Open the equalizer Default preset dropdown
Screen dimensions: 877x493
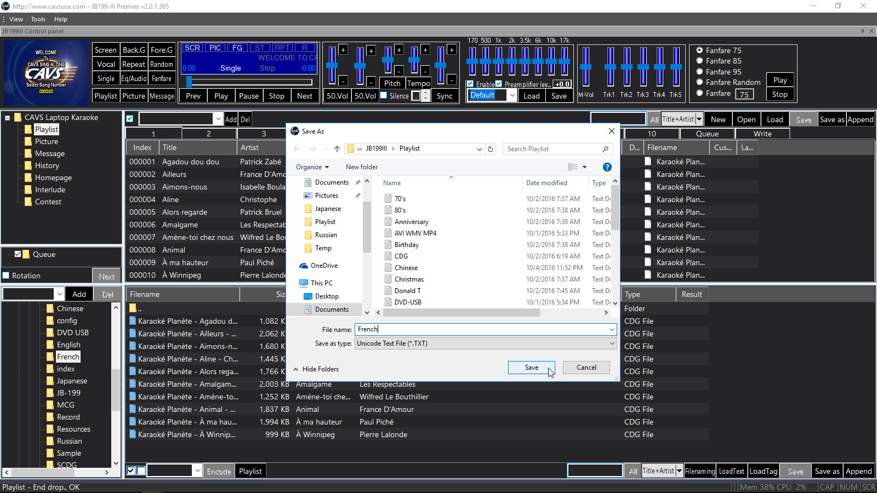[x=512, y=95]
